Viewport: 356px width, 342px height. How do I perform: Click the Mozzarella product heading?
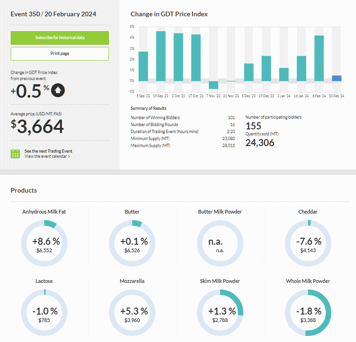point(132,281)
